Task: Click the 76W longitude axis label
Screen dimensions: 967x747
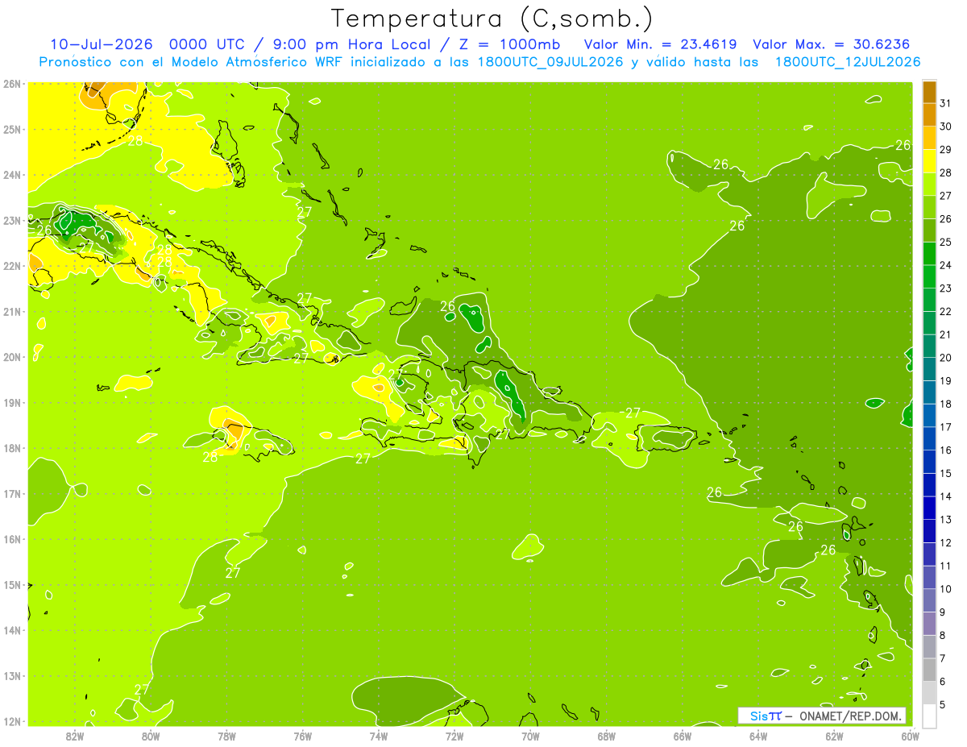Action: tap(303, 736)
